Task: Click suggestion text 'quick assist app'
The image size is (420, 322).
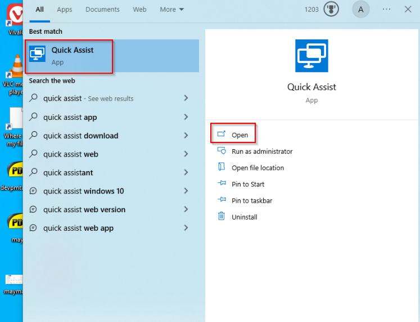Action: pyautogui.click(x=70, y=117)
